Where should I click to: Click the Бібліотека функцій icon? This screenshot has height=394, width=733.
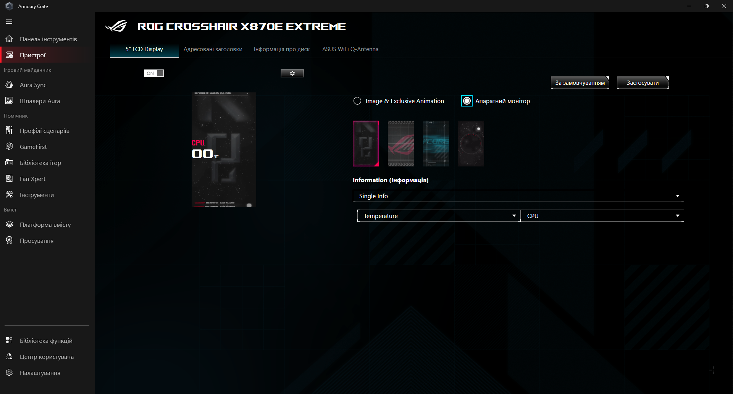point(9,341)
